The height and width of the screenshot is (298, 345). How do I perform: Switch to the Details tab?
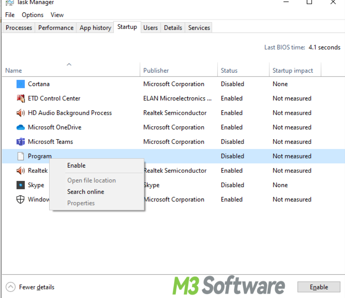point(173,28)
